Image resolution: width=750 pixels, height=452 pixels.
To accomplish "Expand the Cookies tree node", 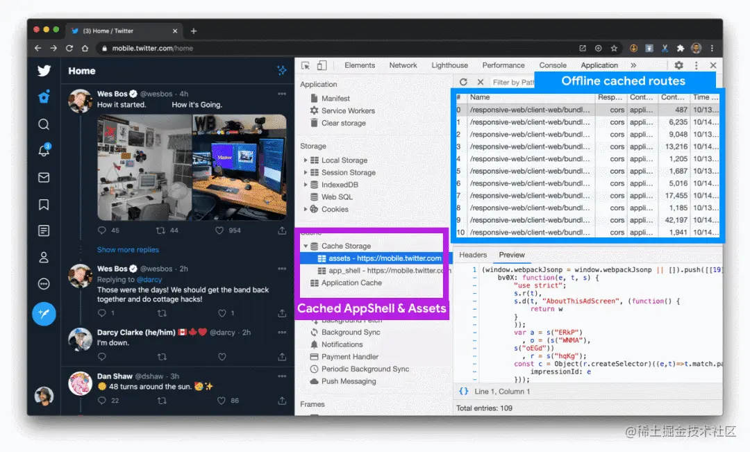I will point(305,209).
